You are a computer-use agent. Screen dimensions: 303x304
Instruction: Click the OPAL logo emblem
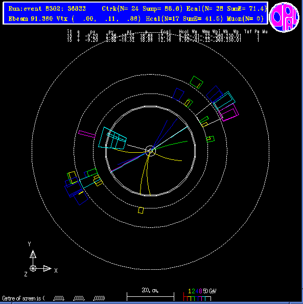(x=284, y=17)
